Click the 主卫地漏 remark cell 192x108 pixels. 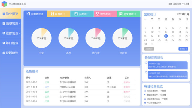[x=111, y=87]
